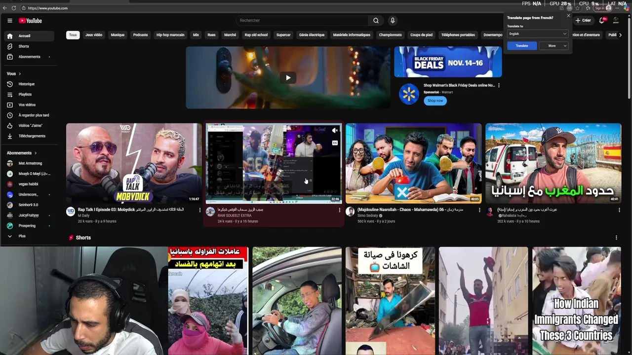Select the Tous filter chip

pos(73,35)
